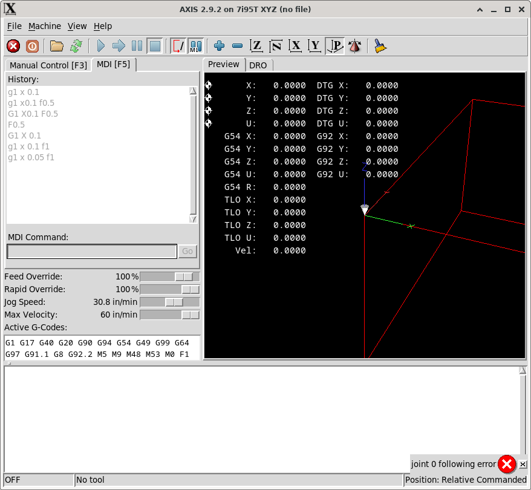Dismiss the joint 0 following error notification

(523, 464)
